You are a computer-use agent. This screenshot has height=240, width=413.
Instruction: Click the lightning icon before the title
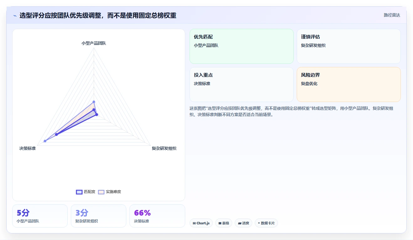tap(15, 16)
